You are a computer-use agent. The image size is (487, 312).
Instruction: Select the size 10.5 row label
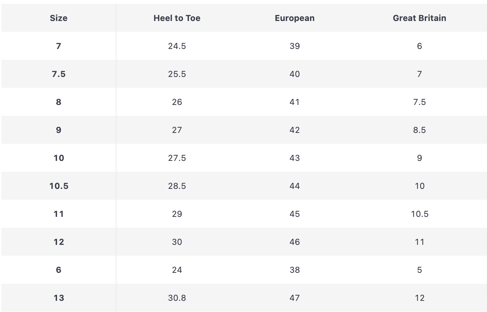pyautogui.click(x=58, y=186)
